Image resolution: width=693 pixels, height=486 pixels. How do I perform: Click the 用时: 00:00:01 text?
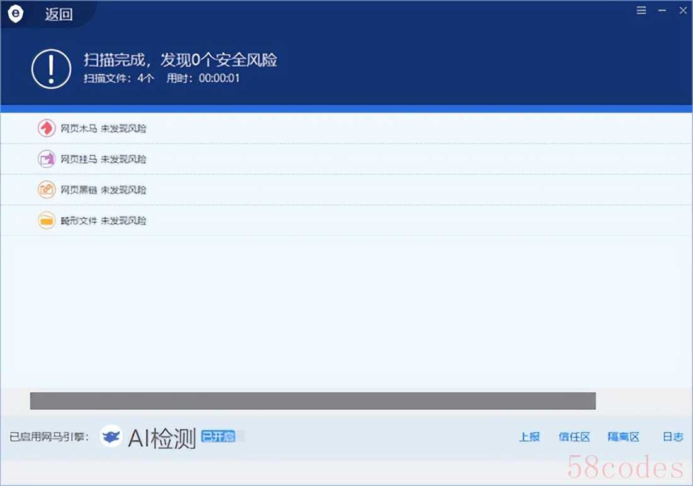[x=203, y=78]
